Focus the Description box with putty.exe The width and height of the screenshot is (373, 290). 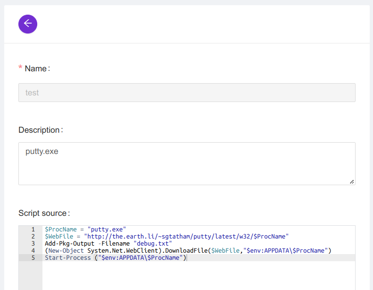point(187,163)
